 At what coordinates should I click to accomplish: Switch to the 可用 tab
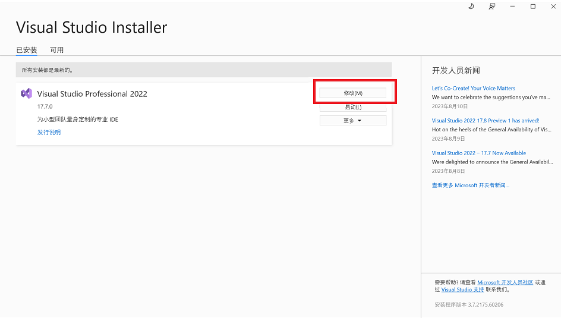tap(57, 50)
